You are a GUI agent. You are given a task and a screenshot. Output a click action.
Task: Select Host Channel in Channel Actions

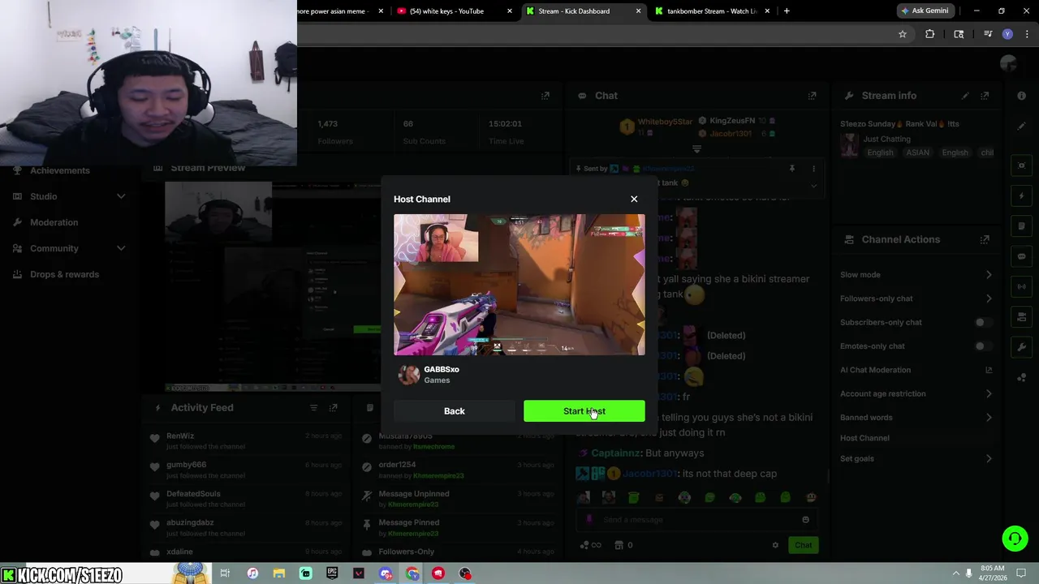coord(864,438)
